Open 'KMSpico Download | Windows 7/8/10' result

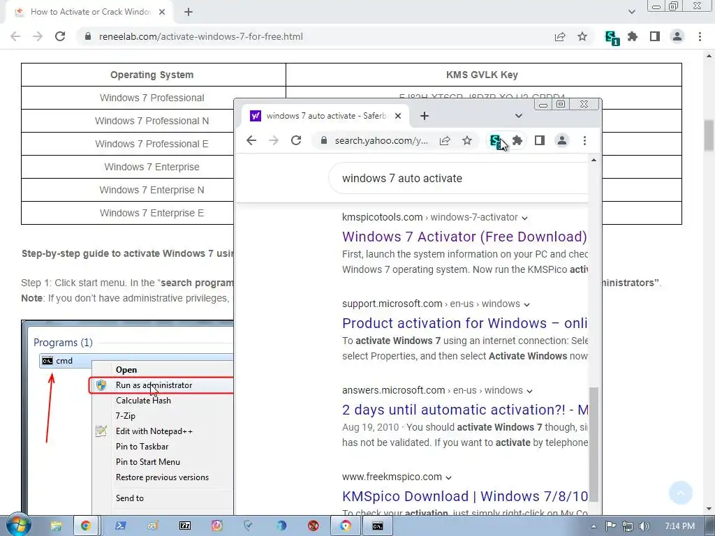coord(464,496)
